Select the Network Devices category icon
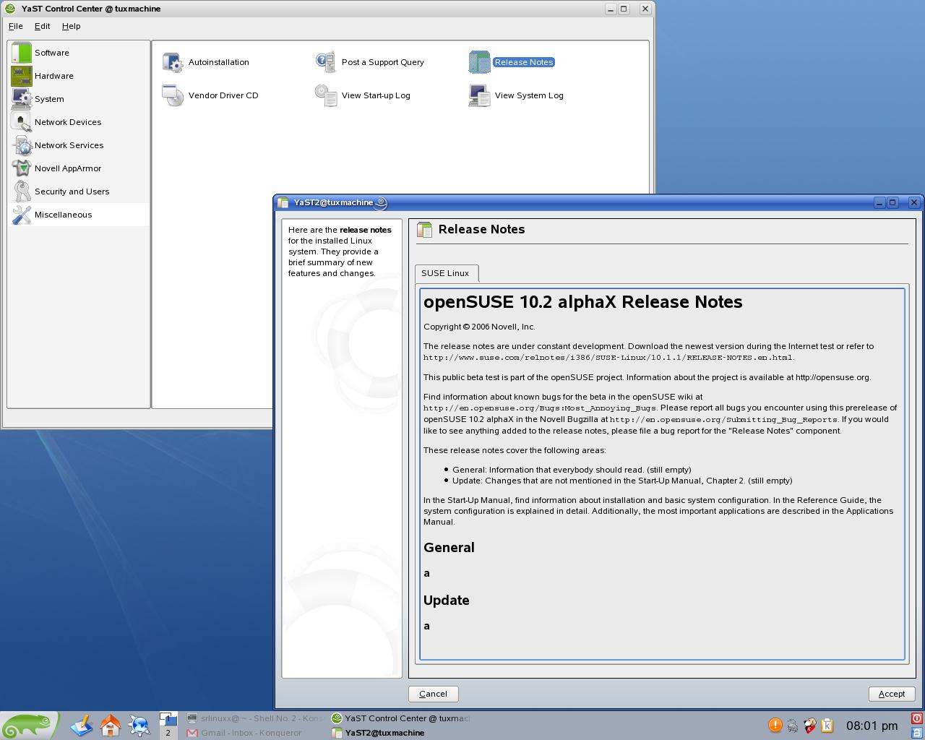 tap(22, 122)
